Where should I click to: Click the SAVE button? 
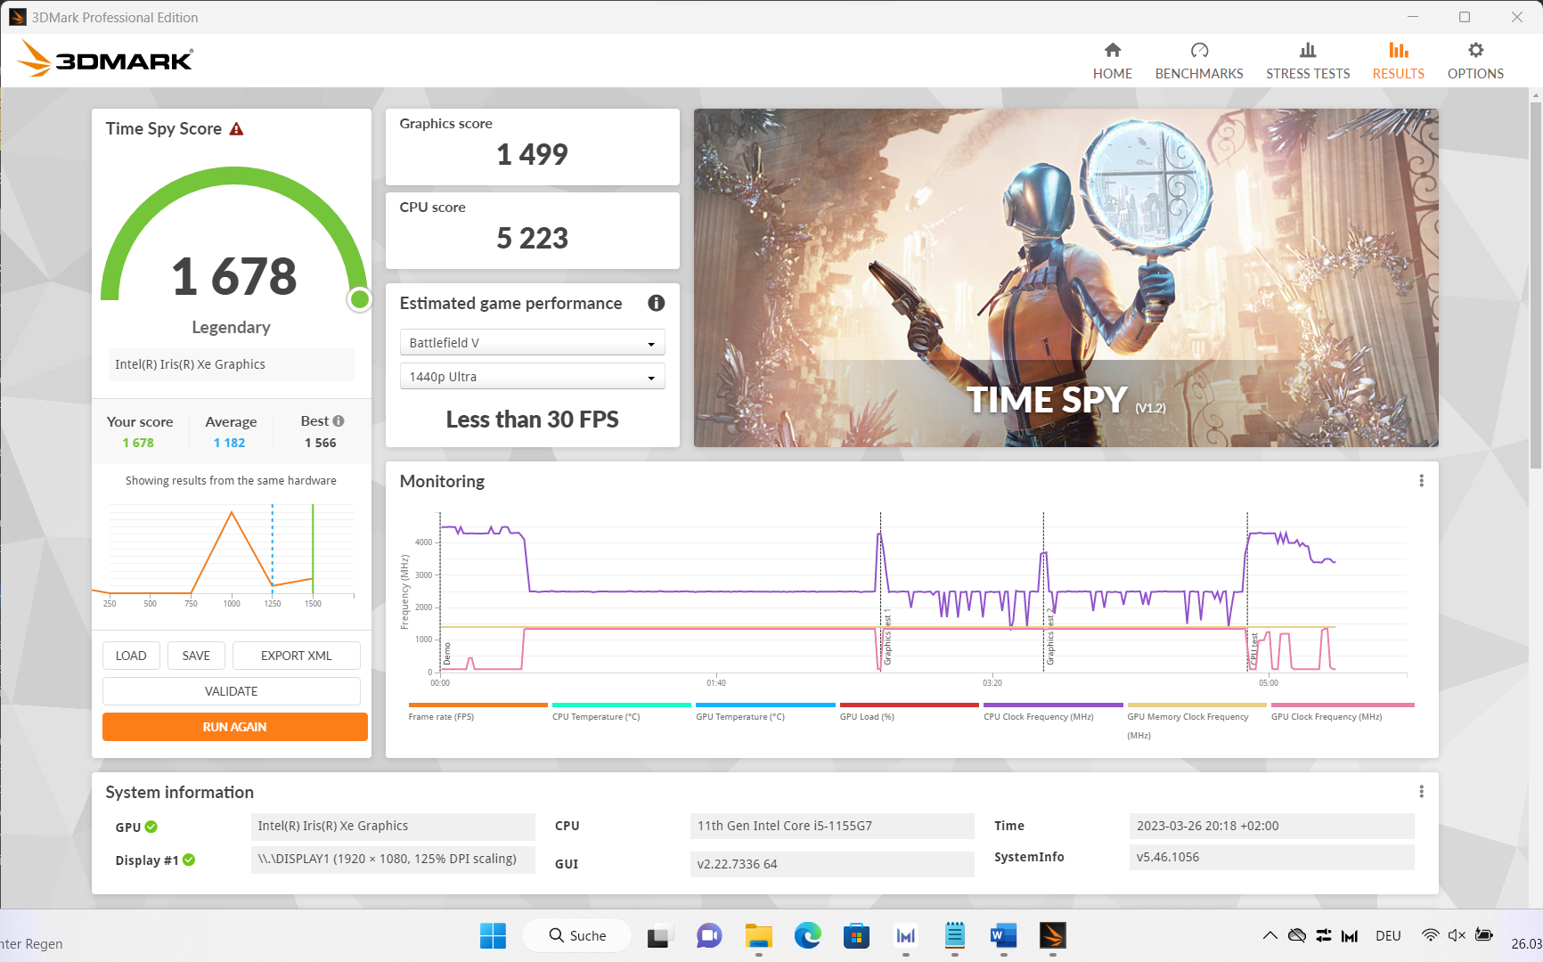point(196,656)
